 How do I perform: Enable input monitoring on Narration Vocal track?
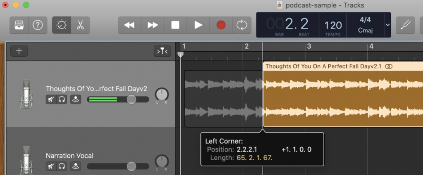pos(76,166)
